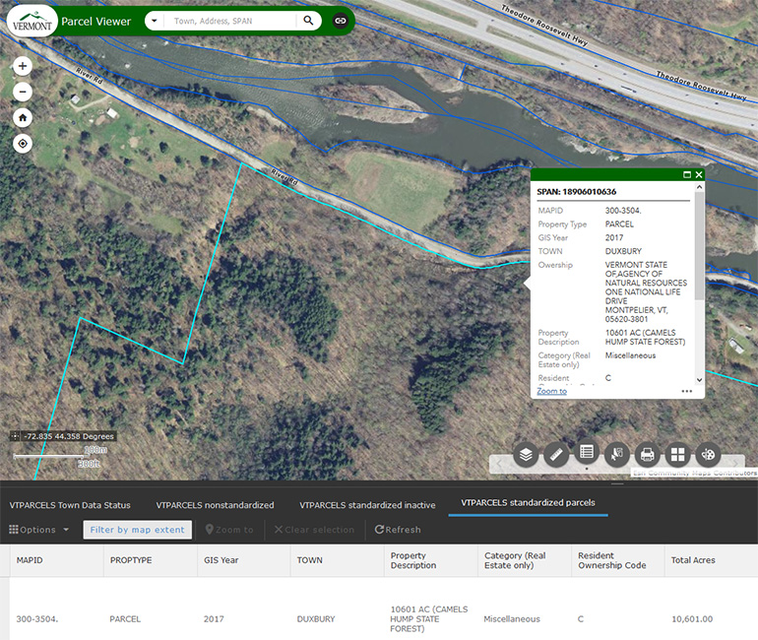Click the search magnifier icon

click(x=308, y=21)
